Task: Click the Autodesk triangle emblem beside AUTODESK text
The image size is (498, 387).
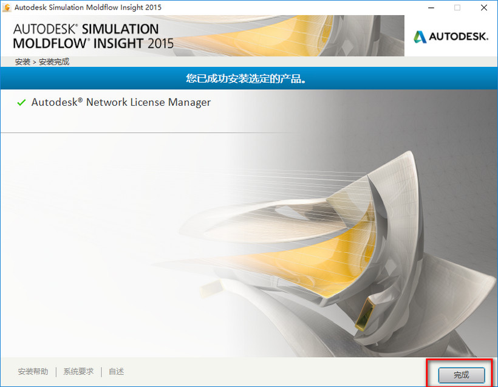Action: (x=420, y=36)
